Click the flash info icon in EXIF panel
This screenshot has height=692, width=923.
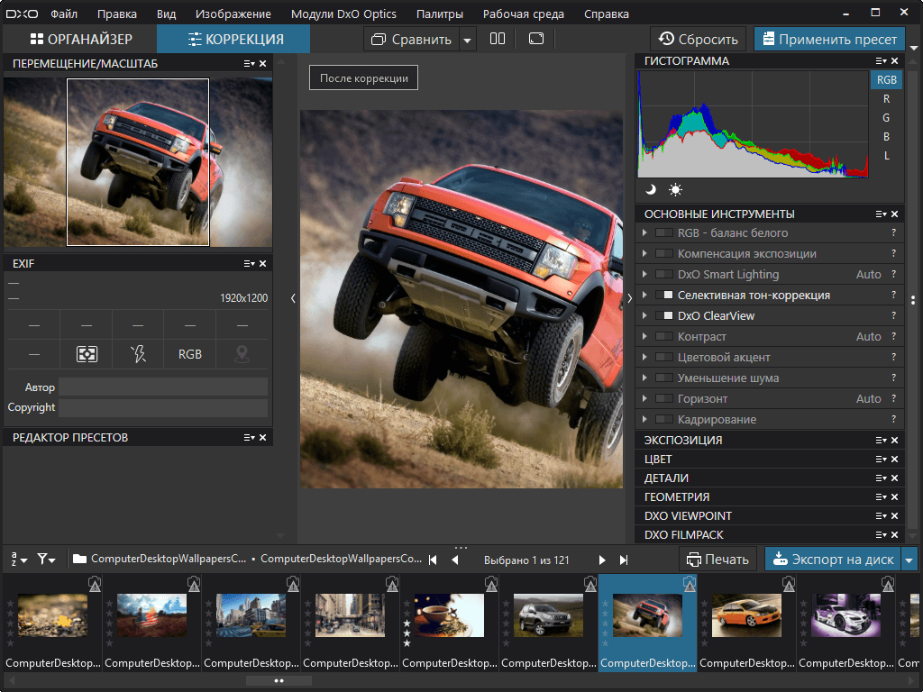137,354
